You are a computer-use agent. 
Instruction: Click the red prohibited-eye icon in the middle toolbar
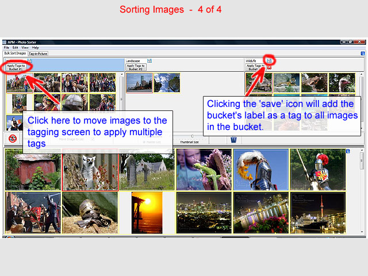click(13, 139)
